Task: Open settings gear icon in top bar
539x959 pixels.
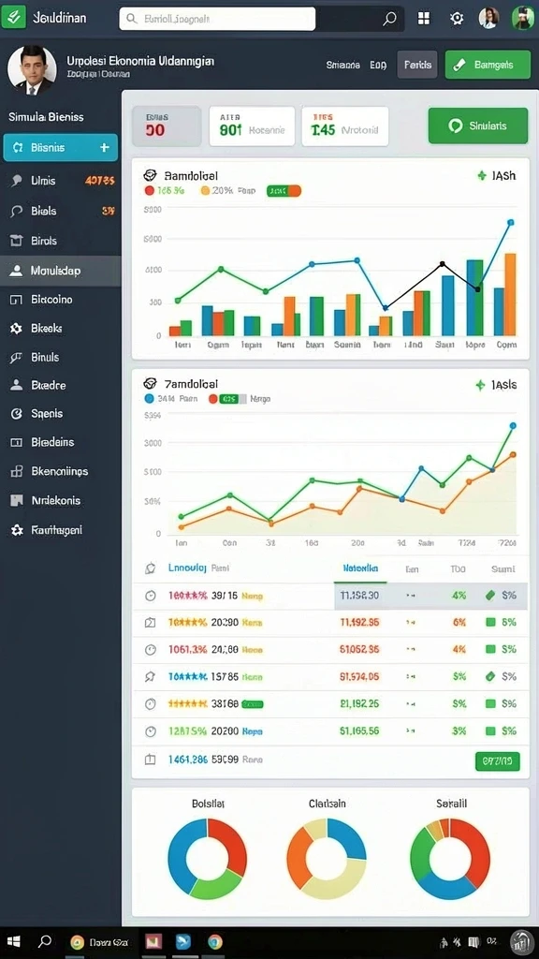Action: (x=457, y=19)
